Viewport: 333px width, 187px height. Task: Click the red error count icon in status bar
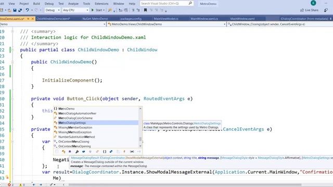(x=9, y=185)
